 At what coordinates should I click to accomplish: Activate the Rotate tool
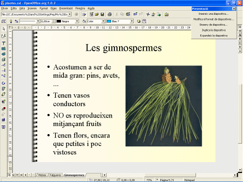click(3, 83)
